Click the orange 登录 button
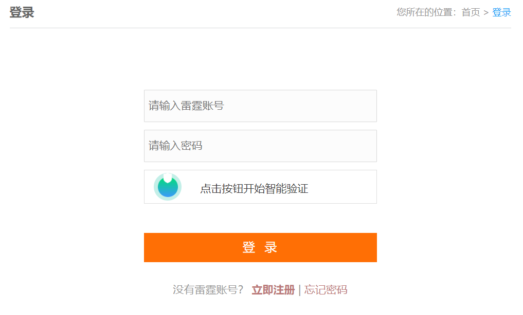 [260, 247]
